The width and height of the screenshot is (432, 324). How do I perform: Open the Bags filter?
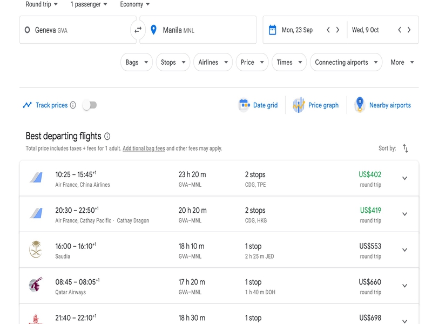[x=137, y=62]
